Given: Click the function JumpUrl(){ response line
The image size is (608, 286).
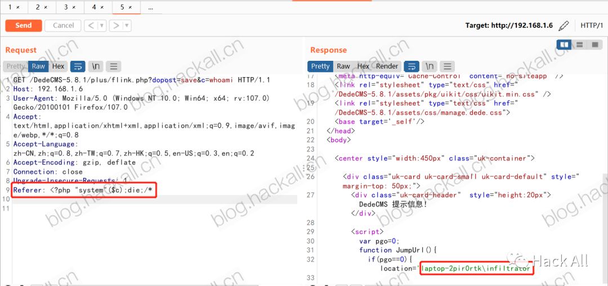Looking at the screenshot, I should click(x=398, y=250).
